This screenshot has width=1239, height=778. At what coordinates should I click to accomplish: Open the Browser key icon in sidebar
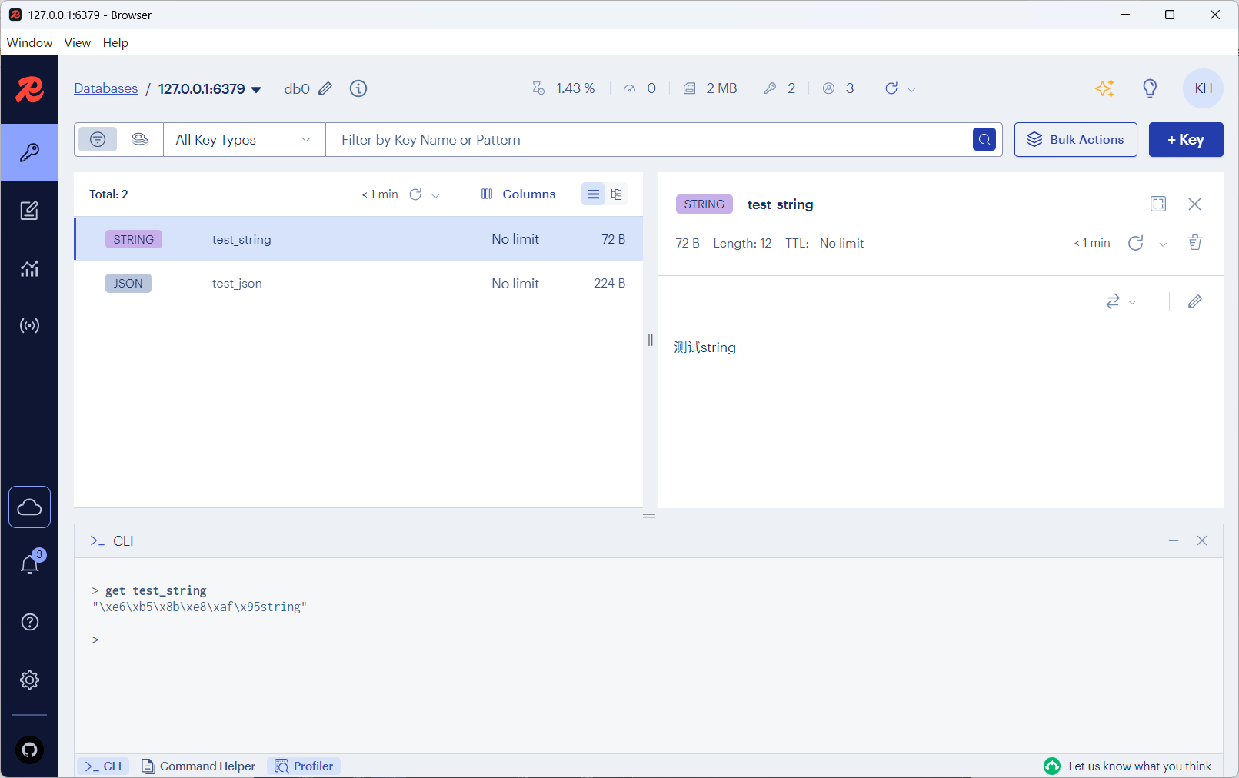point(29,152)
